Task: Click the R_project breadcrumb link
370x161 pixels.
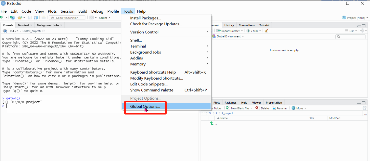Action: click(227, 113)
